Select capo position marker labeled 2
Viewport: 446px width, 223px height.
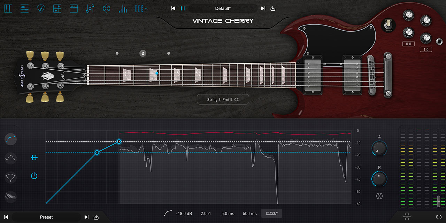[x=143, y=53]
